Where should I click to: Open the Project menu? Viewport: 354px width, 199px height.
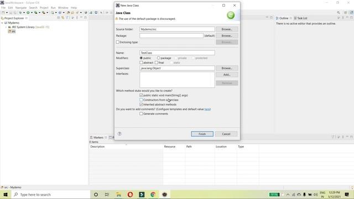(x=44, y=8)
